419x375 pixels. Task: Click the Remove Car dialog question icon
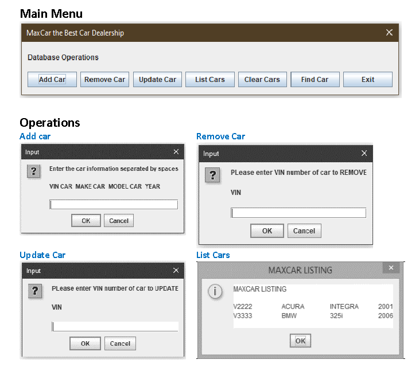pyautogui.click(x=212, y=175)
